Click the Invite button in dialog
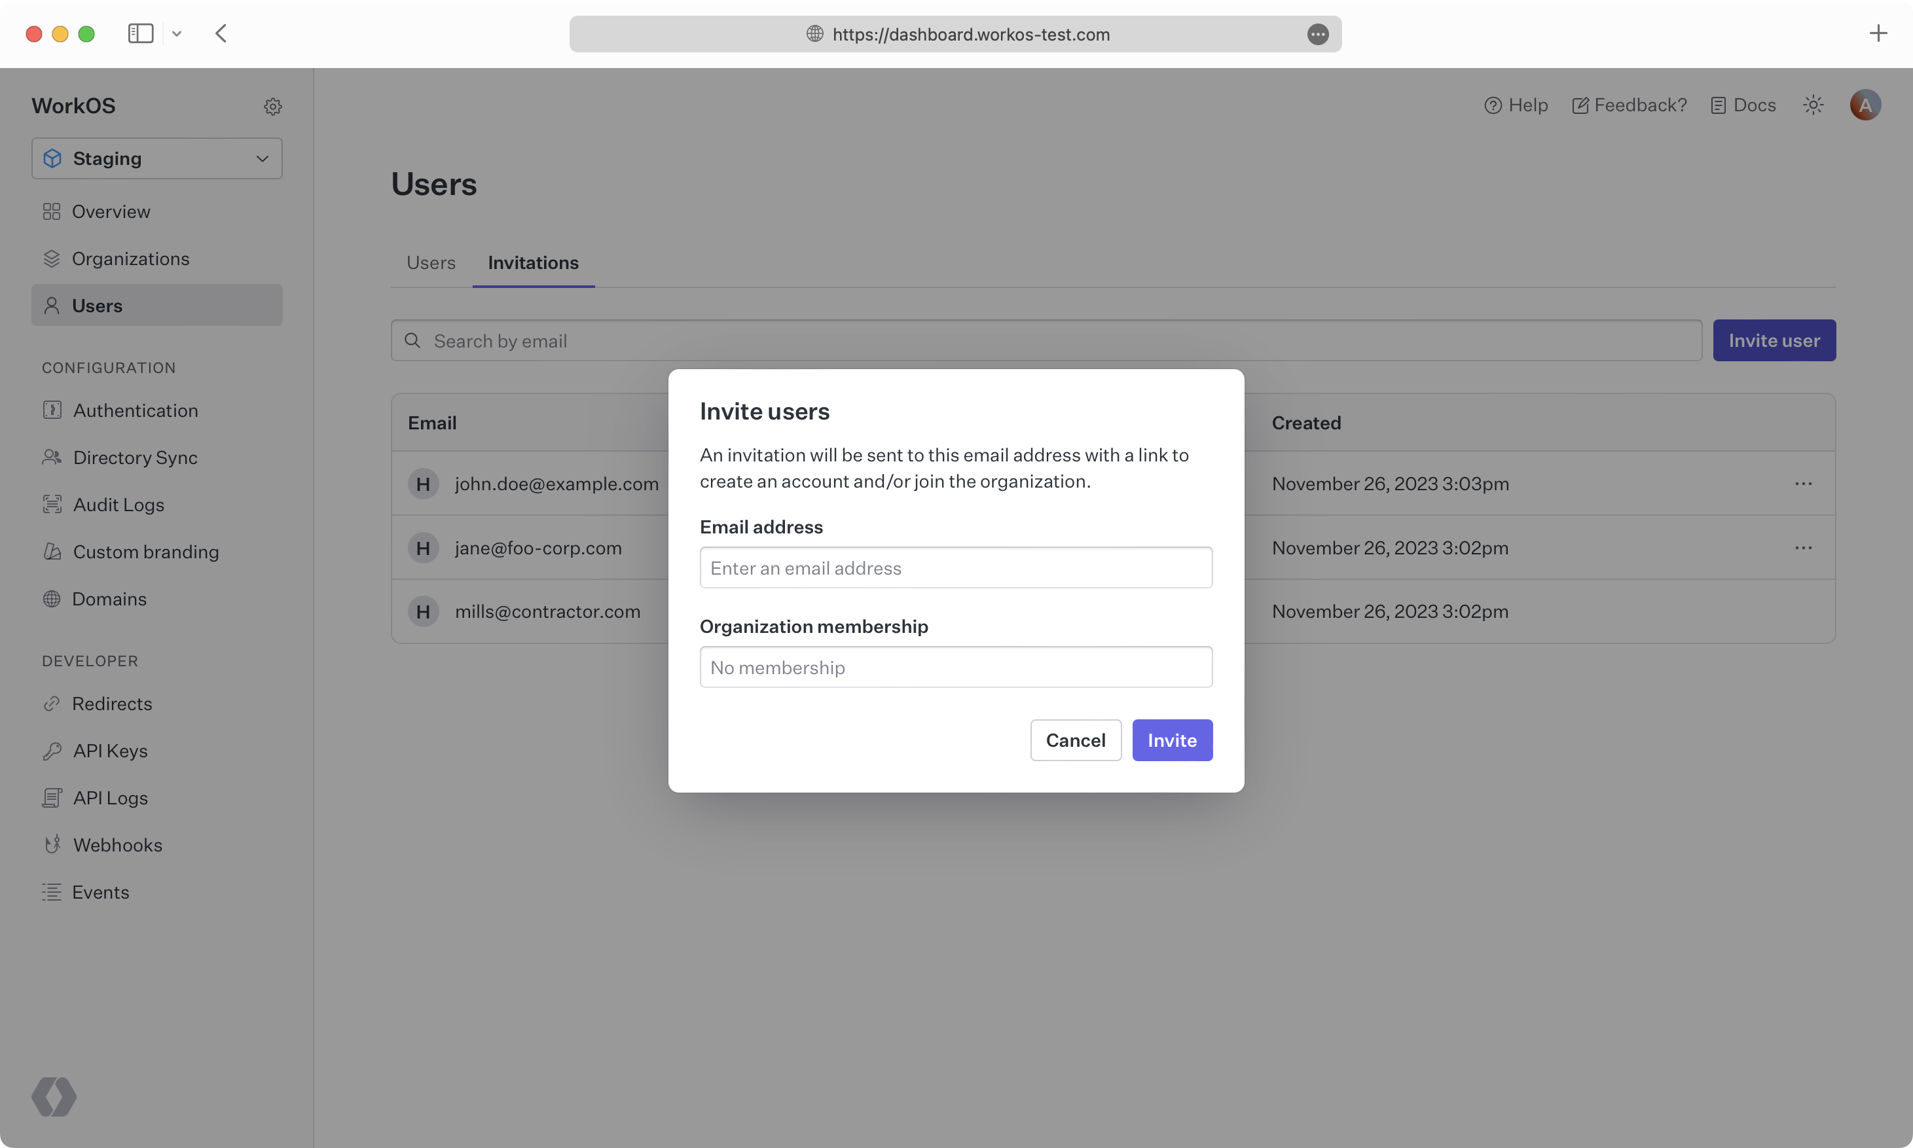The image size is (1913, 1148). [x=1172, y=740]
